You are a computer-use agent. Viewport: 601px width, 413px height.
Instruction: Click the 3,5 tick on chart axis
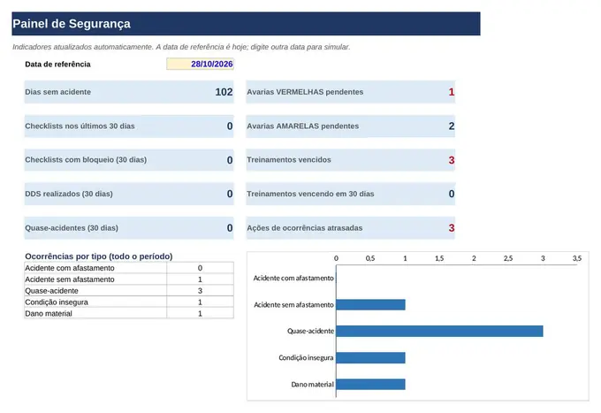pyautogui.click(x=577, y=258)
